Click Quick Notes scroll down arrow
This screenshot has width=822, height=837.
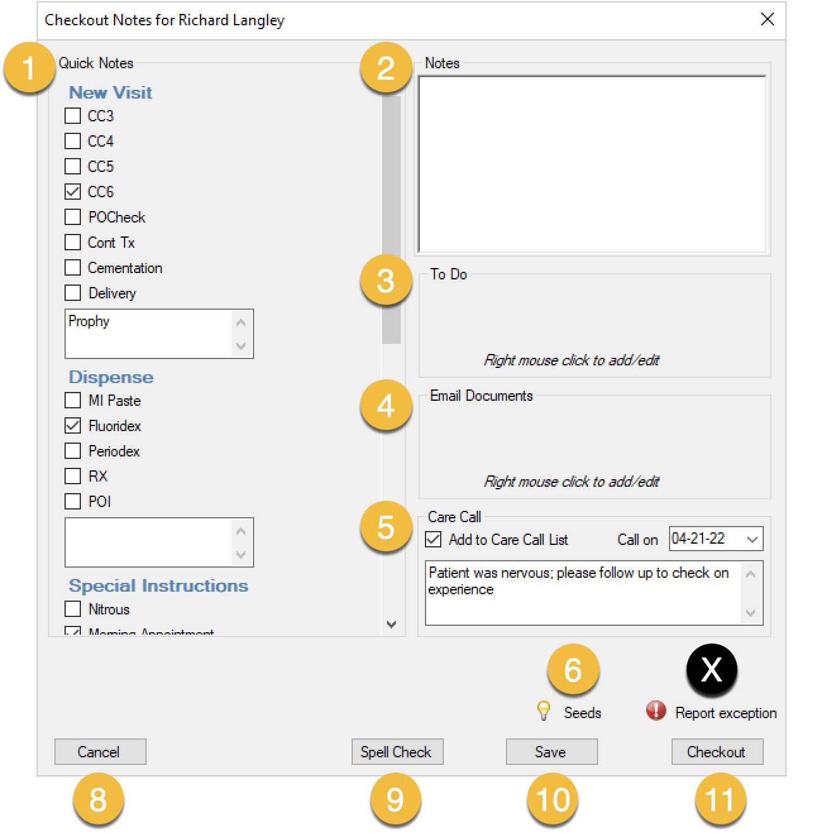(x=391, y=624)
